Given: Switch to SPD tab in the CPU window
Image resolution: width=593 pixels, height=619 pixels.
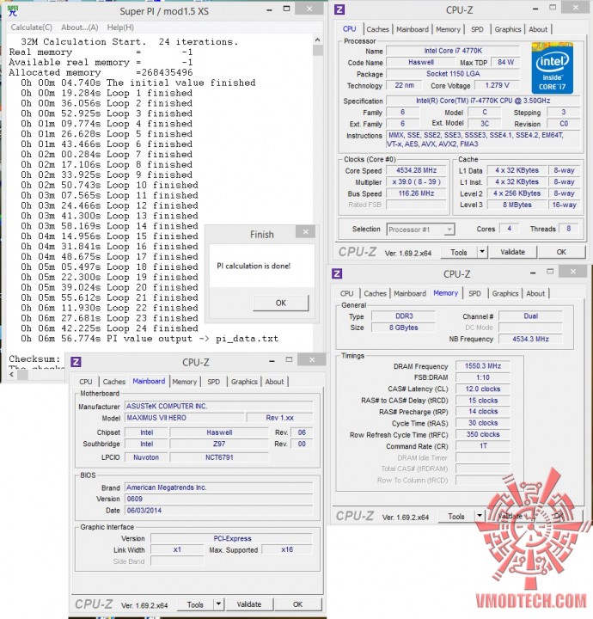Looking at the screenshot, I should click(477, 29).
